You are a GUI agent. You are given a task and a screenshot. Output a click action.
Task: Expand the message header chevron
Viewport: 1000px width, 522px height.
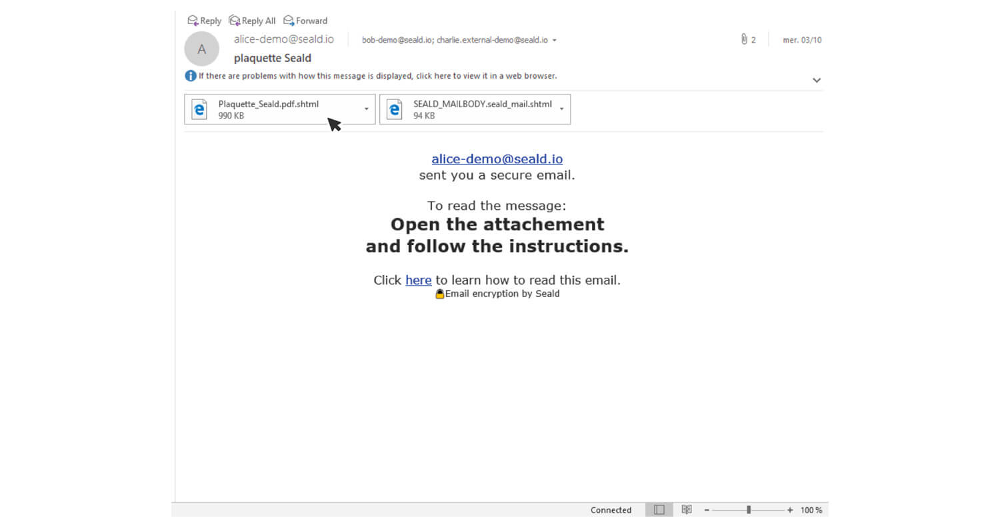click(x=816, y=81)
